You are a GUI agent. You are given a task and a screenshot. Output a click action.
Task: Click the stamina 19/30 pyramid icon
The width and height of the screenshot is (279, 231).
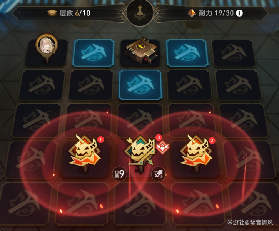pyautogui.click(x=192, y=12)
